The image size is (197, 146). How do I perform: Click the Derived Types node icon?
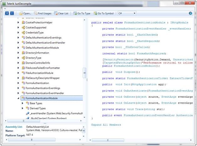pyautogui.click(x=28, y=108)
